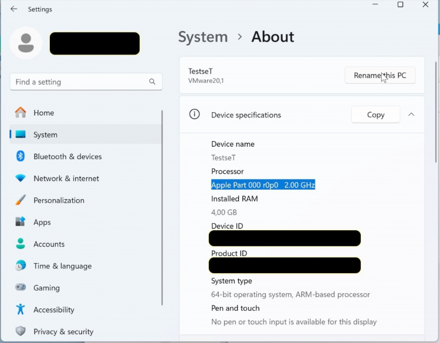Click the Device specifications heading
This screenshot has width=440, height=343.
click(246, 115)
